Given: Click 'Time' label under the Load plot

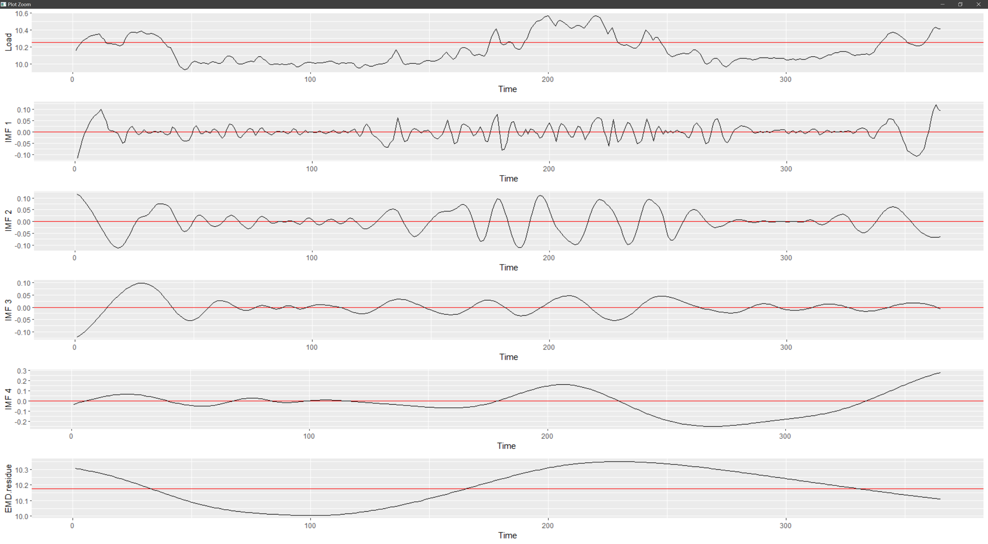Looking at the screenshot, I should [x=507, y=89].
